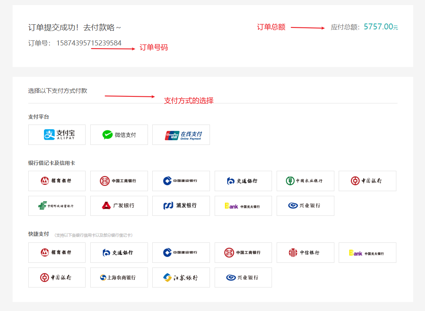Screen dimensions: 425x311
Task: Select 中国农业银行 bank card option
Action: (305, 181)
